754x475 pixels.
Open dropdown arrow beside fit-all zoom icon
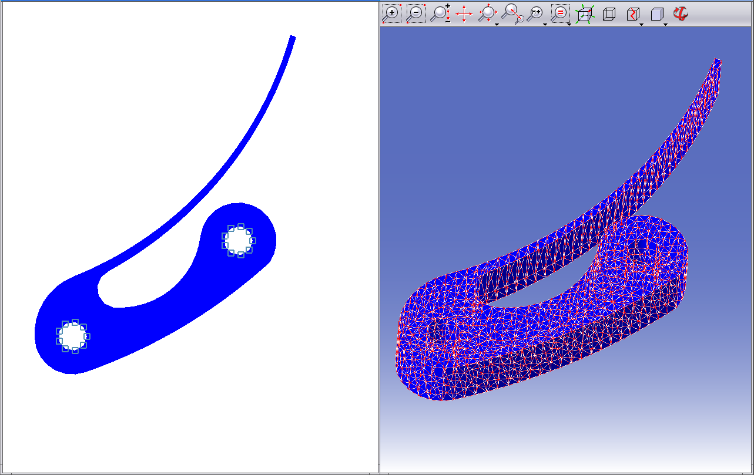497,25
